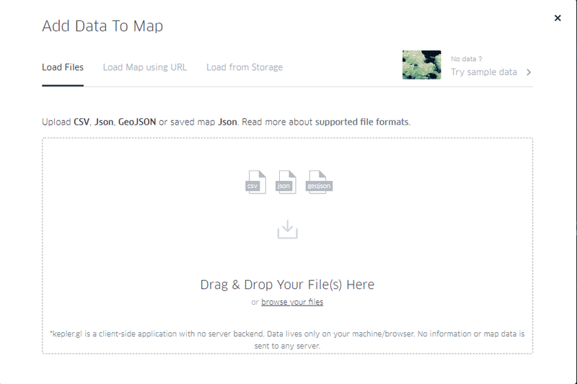Click the bold GeoJSON word in upload instructions

(137, 122)
